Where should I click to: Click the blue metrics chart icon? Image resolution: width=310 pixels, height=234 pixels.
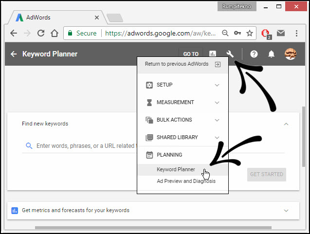click(15, 211)
